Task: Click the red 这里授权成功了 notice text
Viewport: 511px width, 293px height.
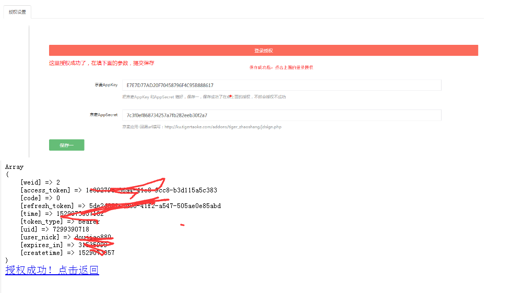Action: tap(102, 63)
